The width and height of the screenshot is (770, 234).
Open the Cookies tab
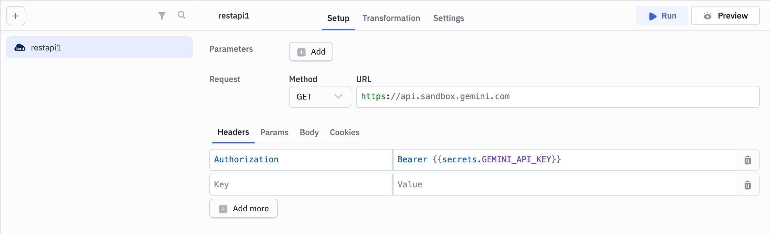coord(344,132)
